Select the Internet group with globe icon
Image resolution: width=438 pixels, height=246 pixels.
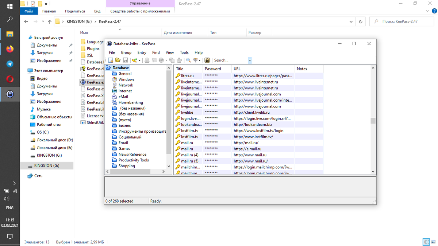coord(125,91)
